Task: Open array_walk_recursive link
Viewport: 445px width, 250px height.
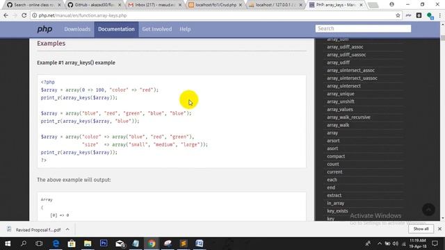Action: pyautogui.click(x=348, y=117)
